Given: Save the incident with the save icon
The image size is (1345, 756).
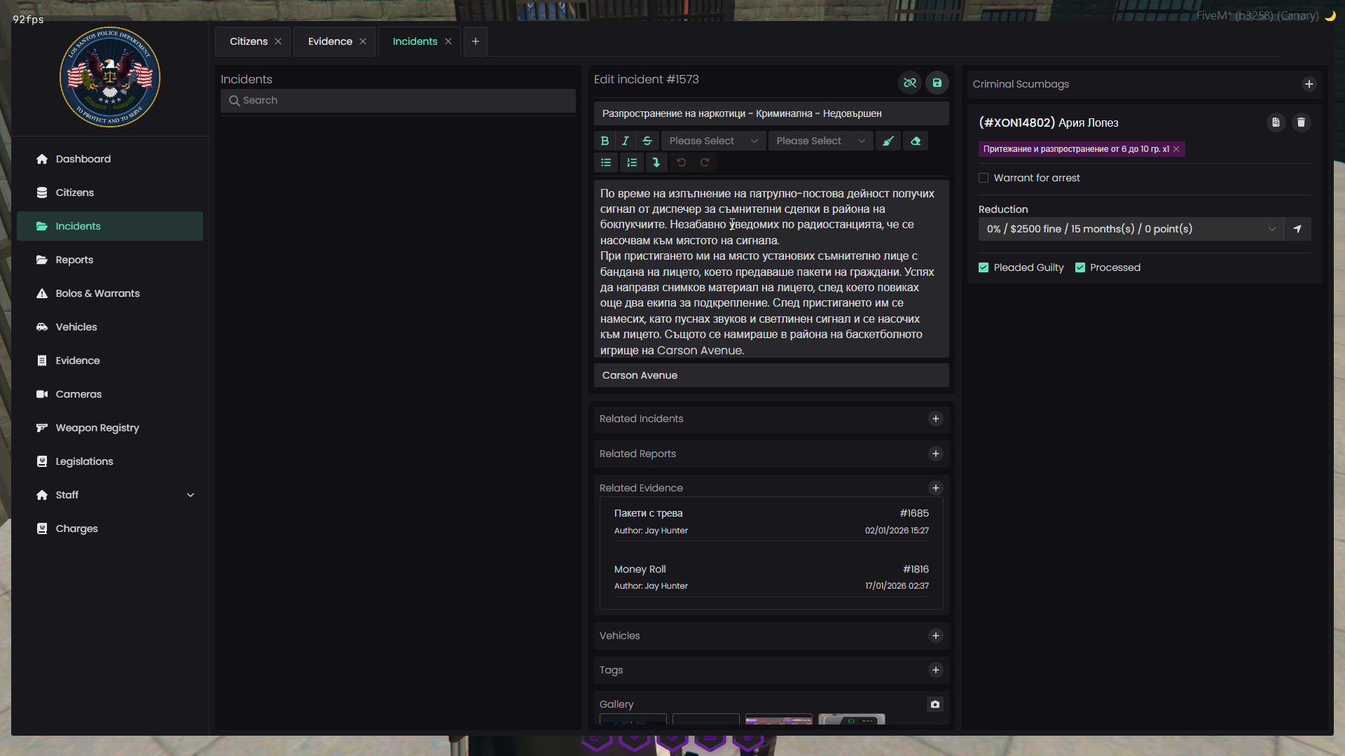Looking at the screenshot, I should [937, 83].
